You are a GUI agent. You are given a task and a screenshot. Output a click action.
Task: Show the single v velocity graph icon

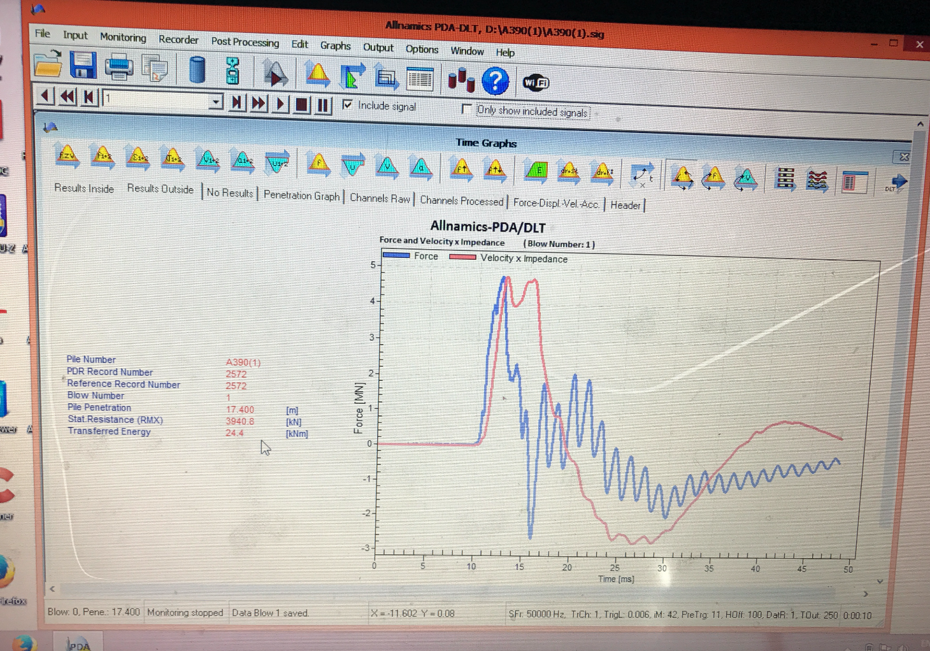click(387, 167)
